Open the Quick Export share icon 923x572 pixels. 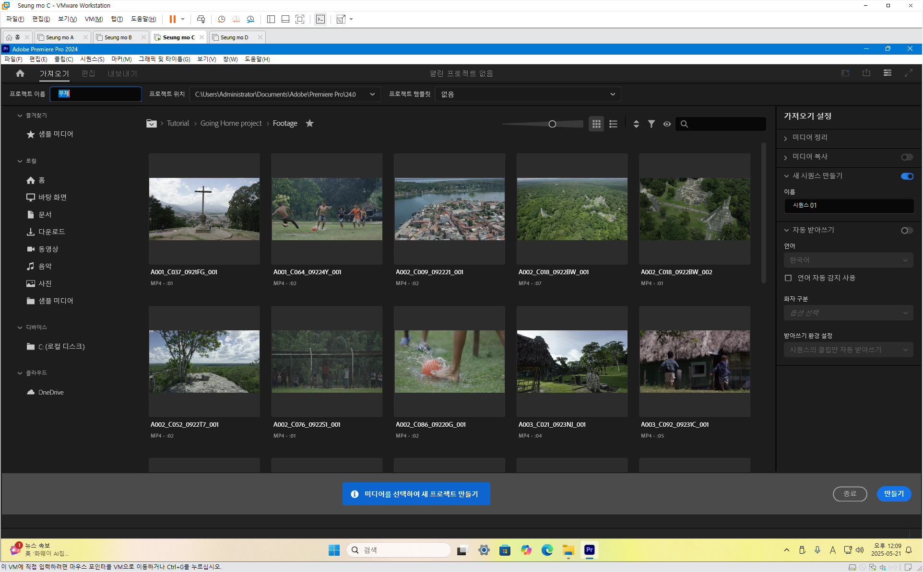point(866,73)
